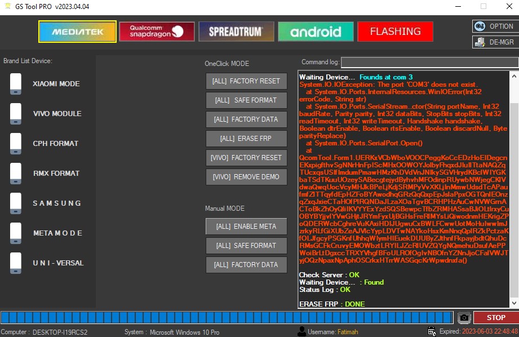Click the Status Log : OK line
The height and width of the screenshot is (337, 519).
[x=325, y=289]
